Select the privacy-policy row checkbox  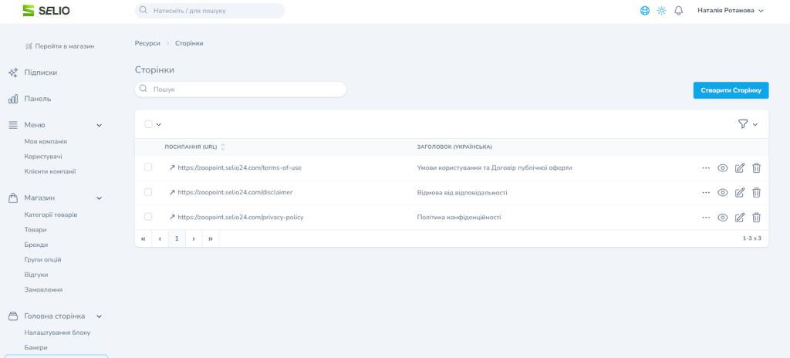tap(149, 217)
